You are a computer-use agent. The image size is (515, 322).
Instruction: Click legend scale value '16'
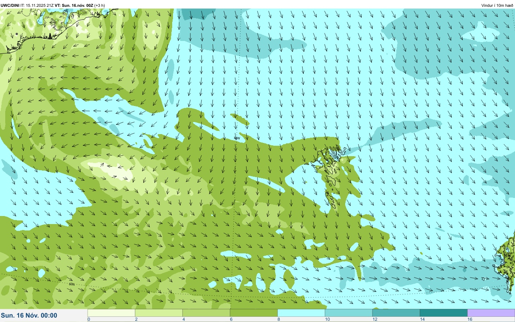[470, 320]
